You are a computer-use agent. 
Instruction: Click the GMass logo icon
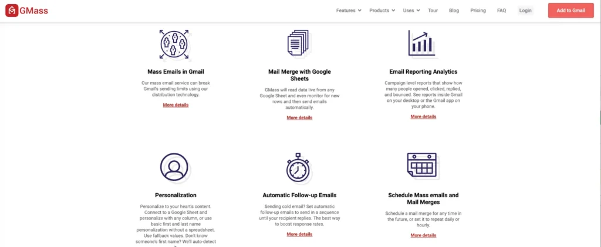pyautogui.click(x=12, y=11)
